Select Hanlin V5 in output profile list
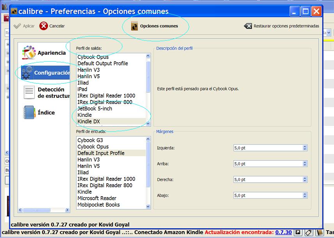 (111, 76)
